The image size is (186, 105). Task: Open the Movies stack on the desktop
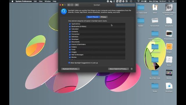169,73
